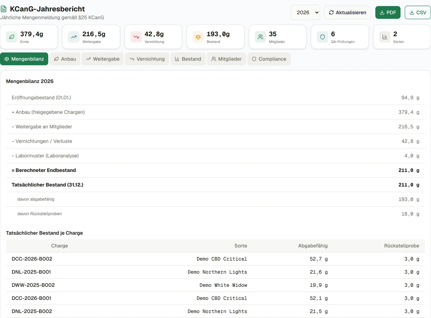The height and width of the screenshot is (318, 431).
Task: Select the Mengenbilanz tab
Action: [x=24, y=59]
